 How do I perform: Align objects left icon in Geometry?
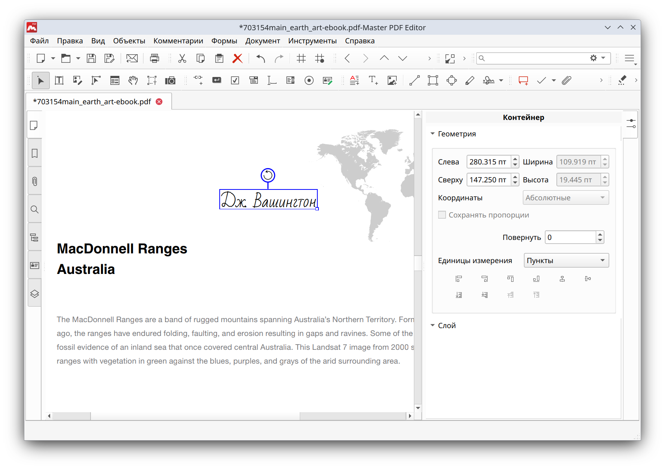click(459, 279)
